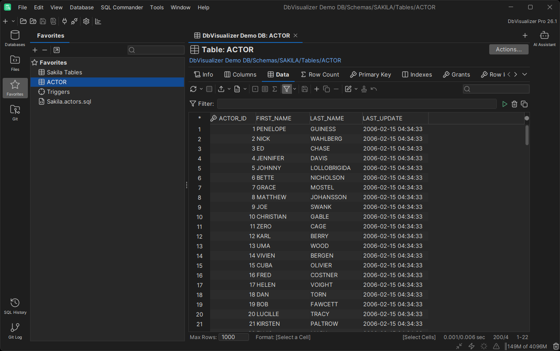The height and width of the screenshot is (351, 560).
Task: Click the copy filter icon
Action: coord(524,104)
